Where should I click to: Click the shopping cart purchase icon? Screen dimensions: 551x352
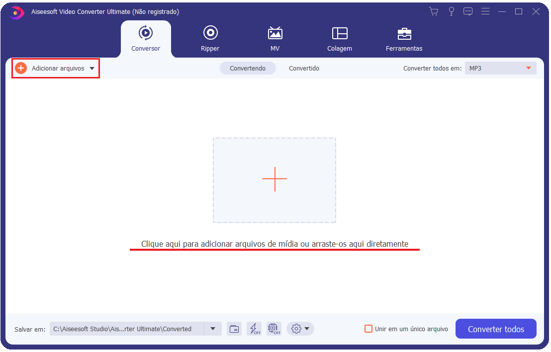pos(434,11)
